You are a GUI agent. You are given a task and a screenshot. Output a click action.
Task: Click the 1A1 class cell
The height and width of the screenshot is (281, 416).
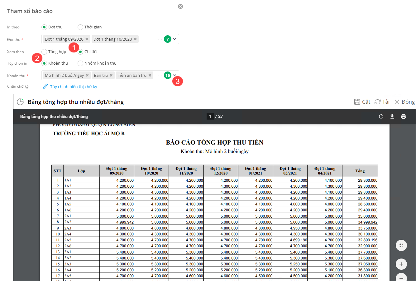[81, 180]
